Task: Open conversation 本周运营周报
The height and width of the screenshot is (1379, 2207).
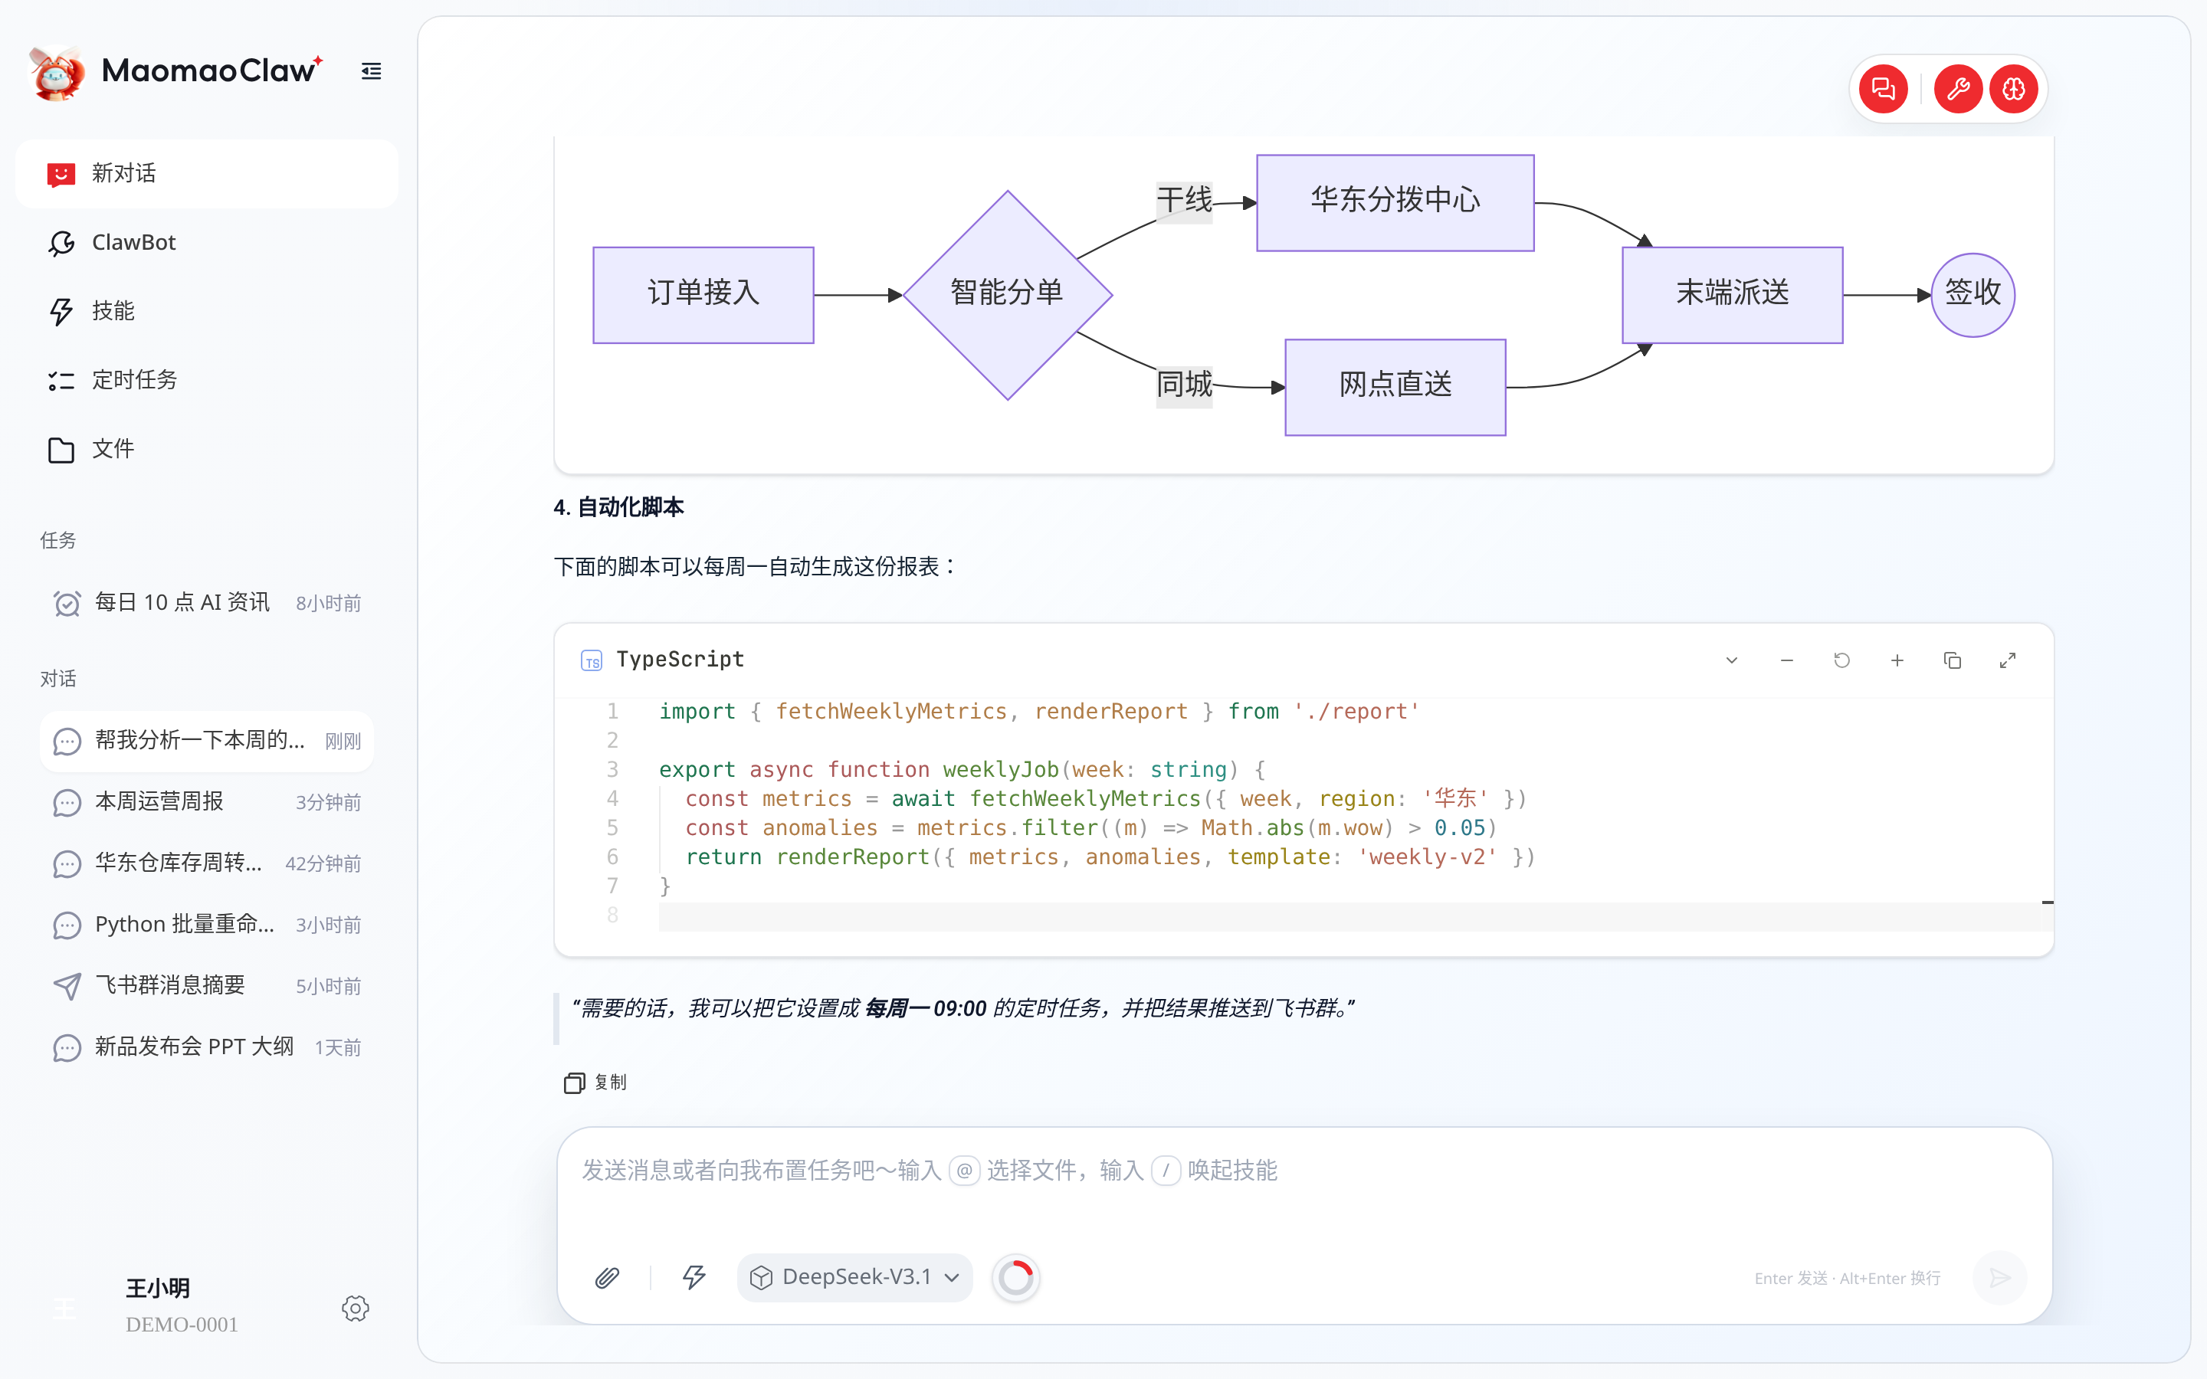Action: click(x=207, y=801)
